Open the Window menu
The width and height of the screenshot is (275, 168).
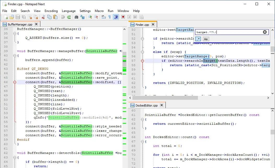[x=123, y=11]
